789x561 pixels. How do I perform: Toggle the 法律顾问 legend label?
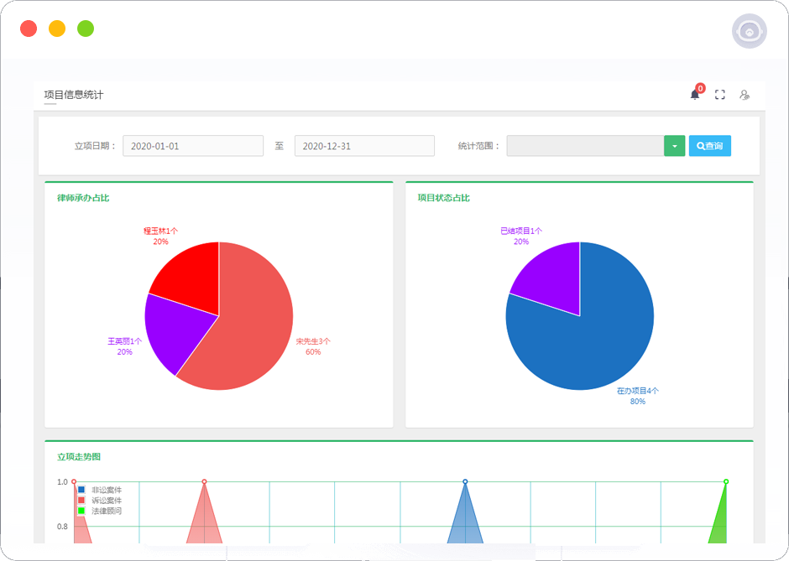coord(107,511)
